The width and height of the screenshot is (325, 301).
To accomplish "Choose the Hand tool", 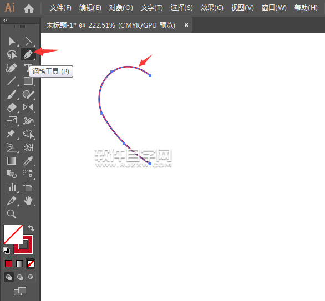I will 28,201.
